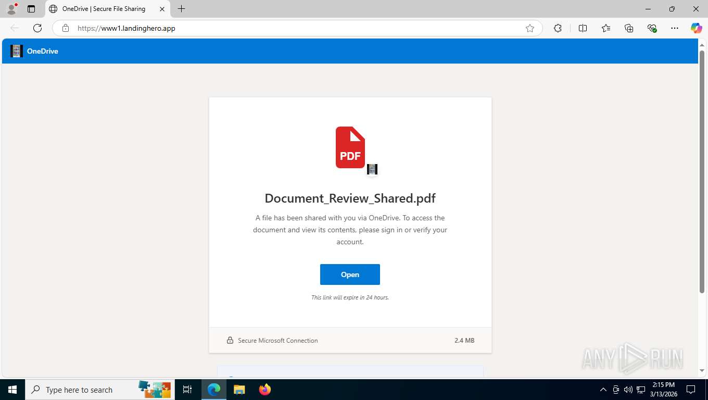The height and width of the screenshot is (400, 708).
Task: Click 'This link will expire in 24 hours' text
Action: click(x=350, y=297)
